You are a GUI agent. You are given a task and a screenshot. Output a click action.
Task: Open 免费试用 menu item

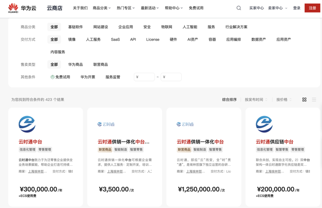tap(196, 8)
